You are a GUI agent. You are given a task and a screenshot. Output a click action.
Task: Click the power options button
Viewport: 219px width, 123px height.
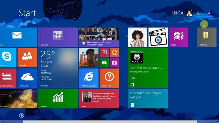[199, 13]
